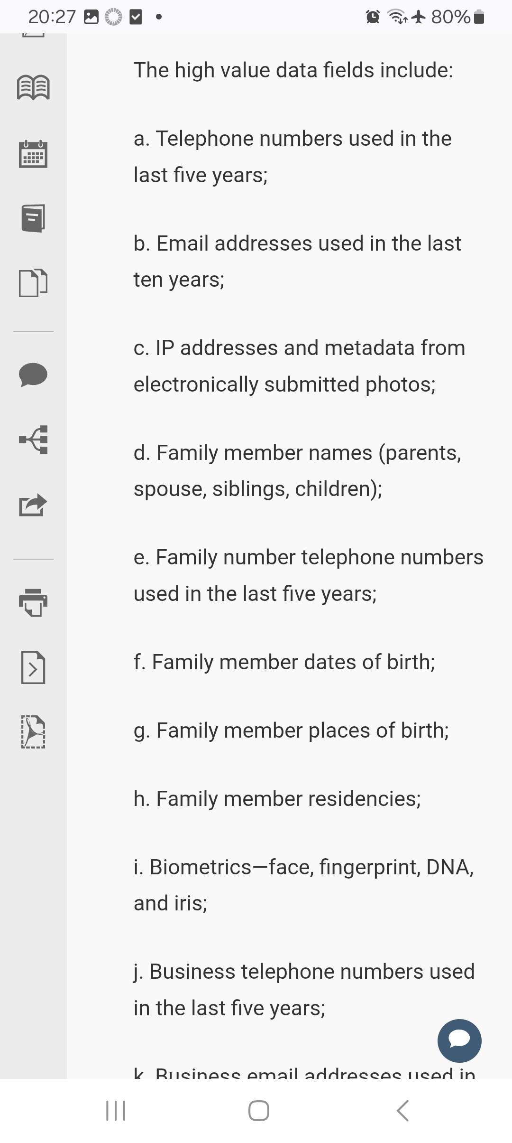Print the document using printer icon
The height and width of the screenshot is (1143, 512).
click(x=33, y=602)
